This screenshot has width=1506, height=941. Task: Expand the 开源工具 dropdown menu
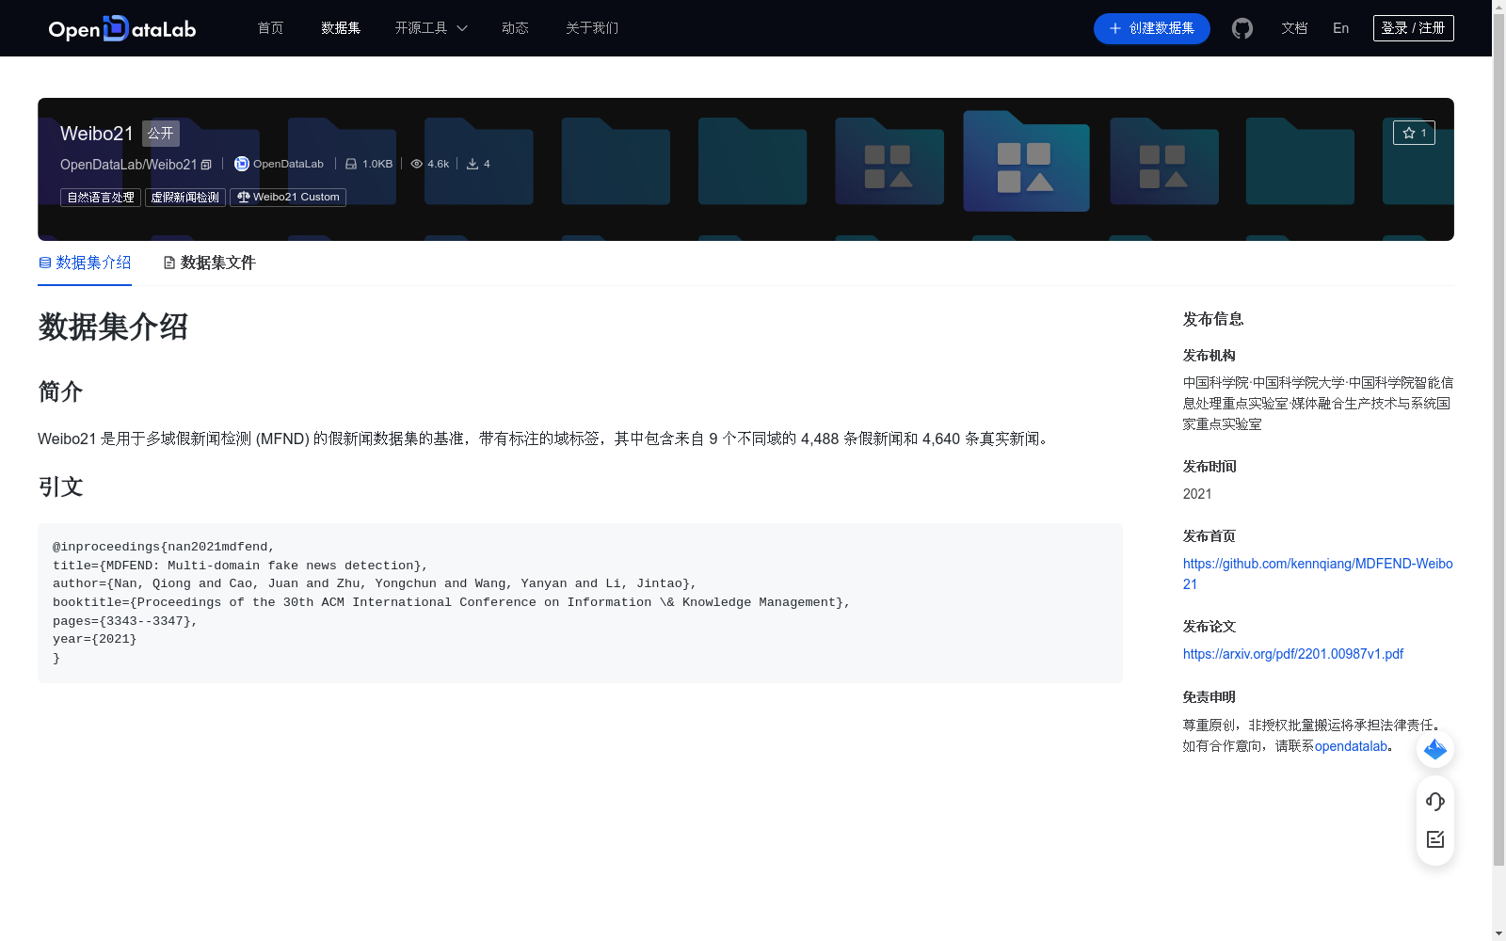[x=429, y=28]
